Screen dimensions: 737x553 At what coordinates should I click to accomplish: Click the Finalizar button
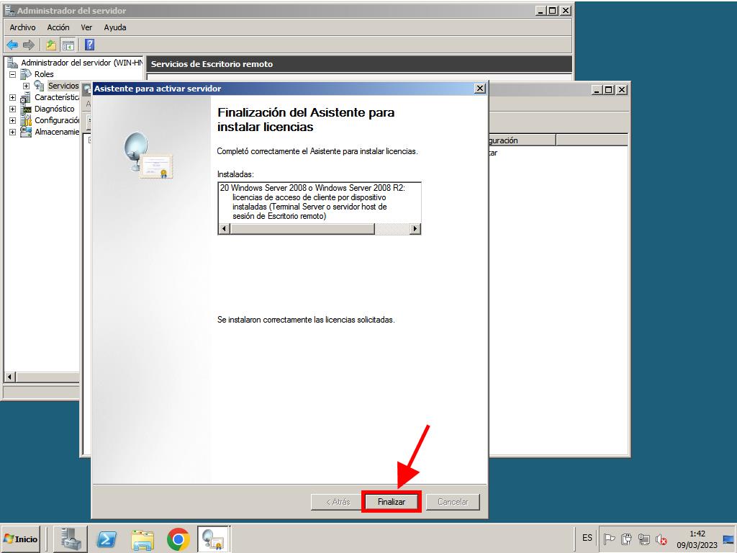pos(391,502)
